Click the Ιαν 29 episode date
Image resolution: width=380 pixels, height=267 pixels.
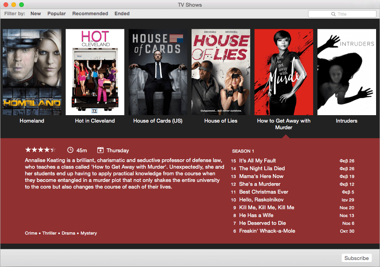point(348,200)
